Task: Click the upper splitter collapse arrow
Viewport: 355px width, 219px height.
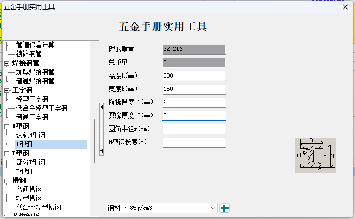Action: pyautogui.click(x=102, y=107)
